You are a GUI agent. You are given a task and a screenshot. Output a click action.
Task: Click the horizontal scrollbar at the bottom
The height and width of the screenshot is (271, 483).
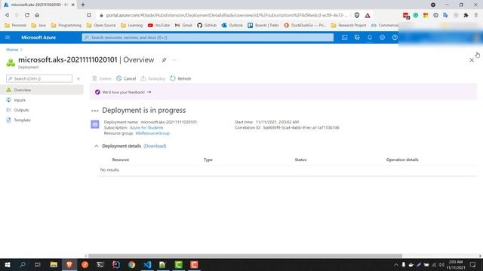[245, 256]
